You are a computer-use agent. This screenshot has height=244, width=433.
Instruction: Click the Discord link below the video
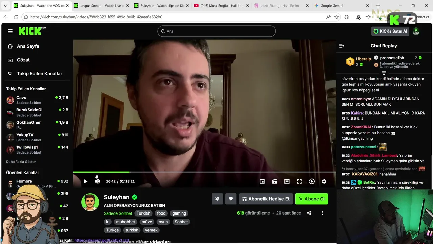101,240
